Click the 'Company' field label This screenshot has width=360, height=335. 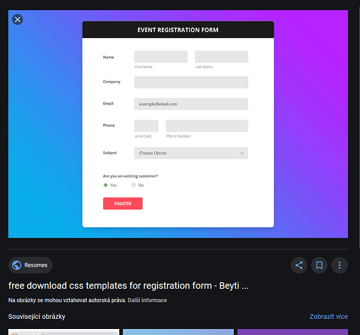[111, 82]
